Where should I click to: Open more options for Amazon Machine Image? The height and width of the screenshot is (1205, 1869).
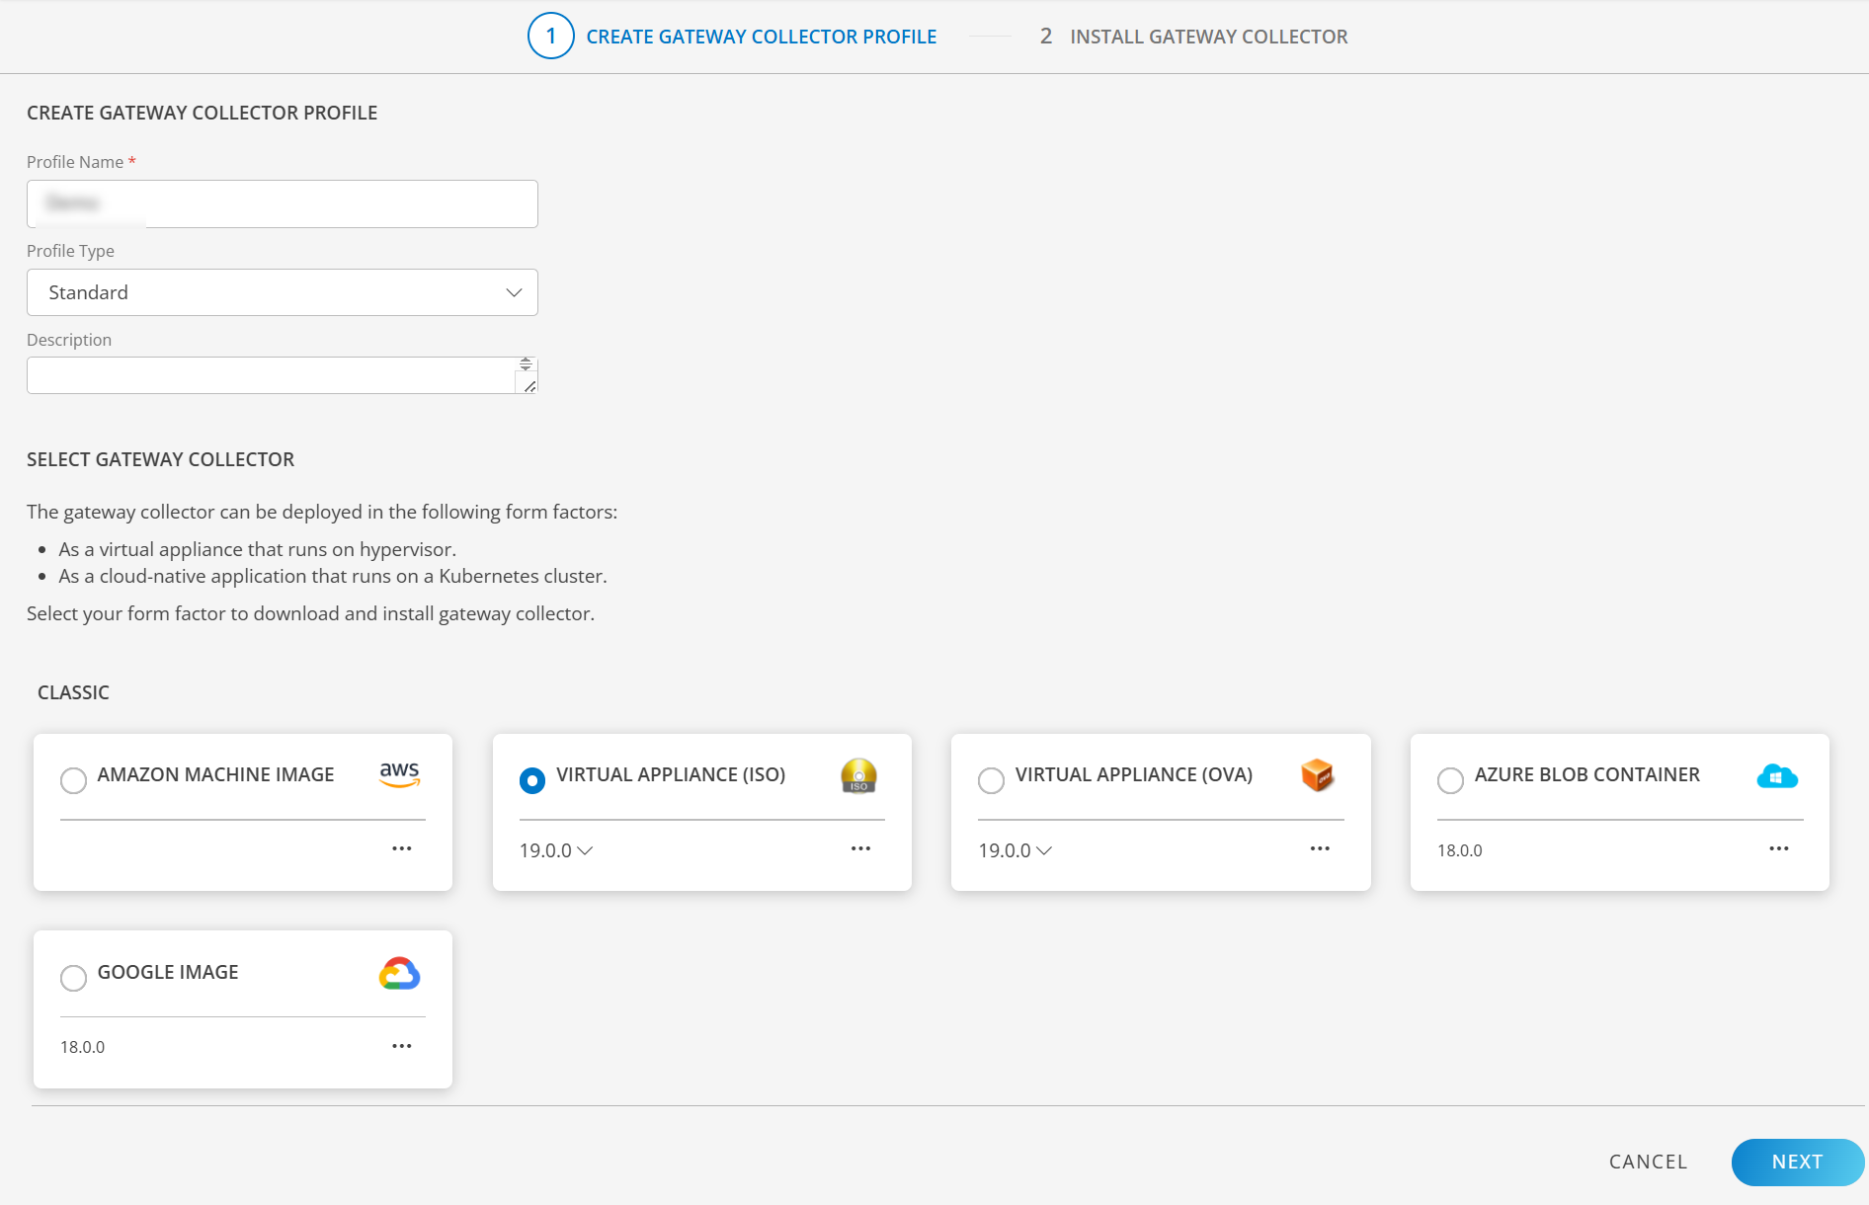pyautogui.click(x=401, y=849)
